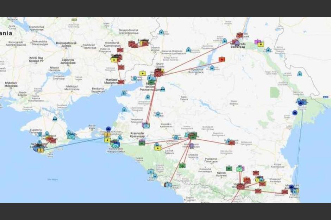Click the red infantry symbol near Luhansk
Image resolution: width=331 pixels, height=220 pixels.
tap(144, 44)
